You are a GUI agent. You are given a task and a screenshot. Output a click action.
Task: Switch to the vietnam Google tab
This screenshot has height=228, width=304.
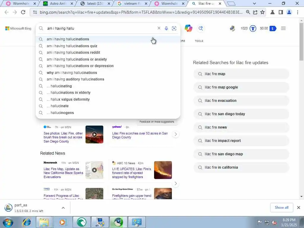point(132,4)
